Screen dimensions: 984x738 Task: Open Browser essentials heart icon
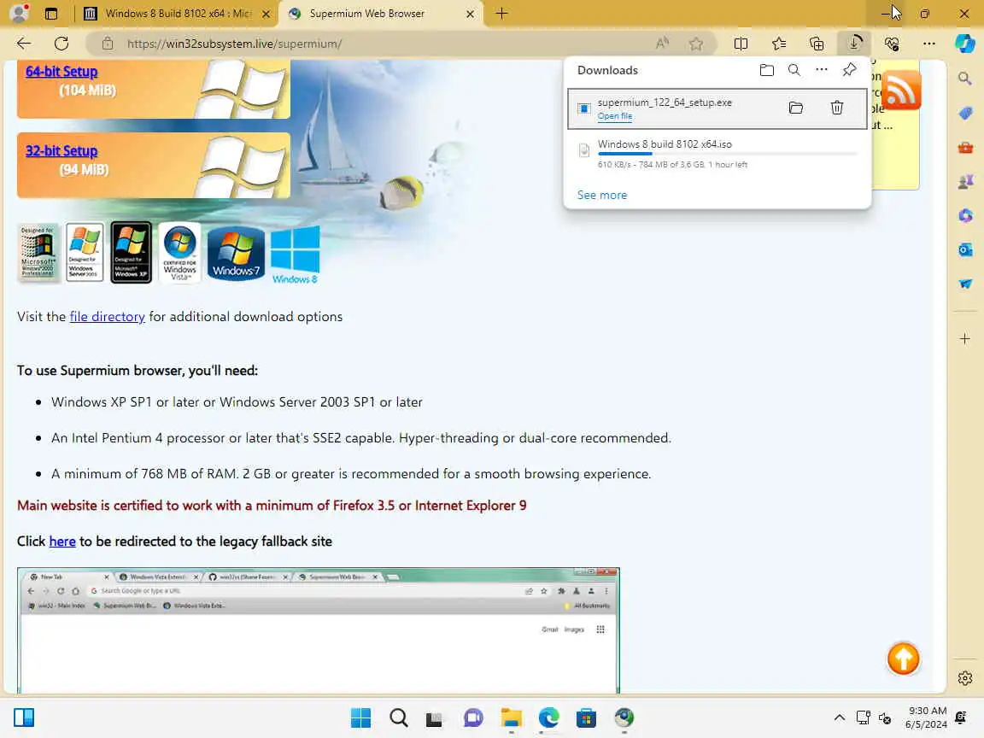point(892,44)
